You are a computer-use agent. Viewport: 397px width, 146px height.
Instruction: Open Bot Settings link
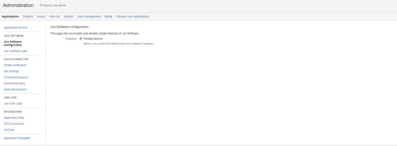click(x=12, y=71)
